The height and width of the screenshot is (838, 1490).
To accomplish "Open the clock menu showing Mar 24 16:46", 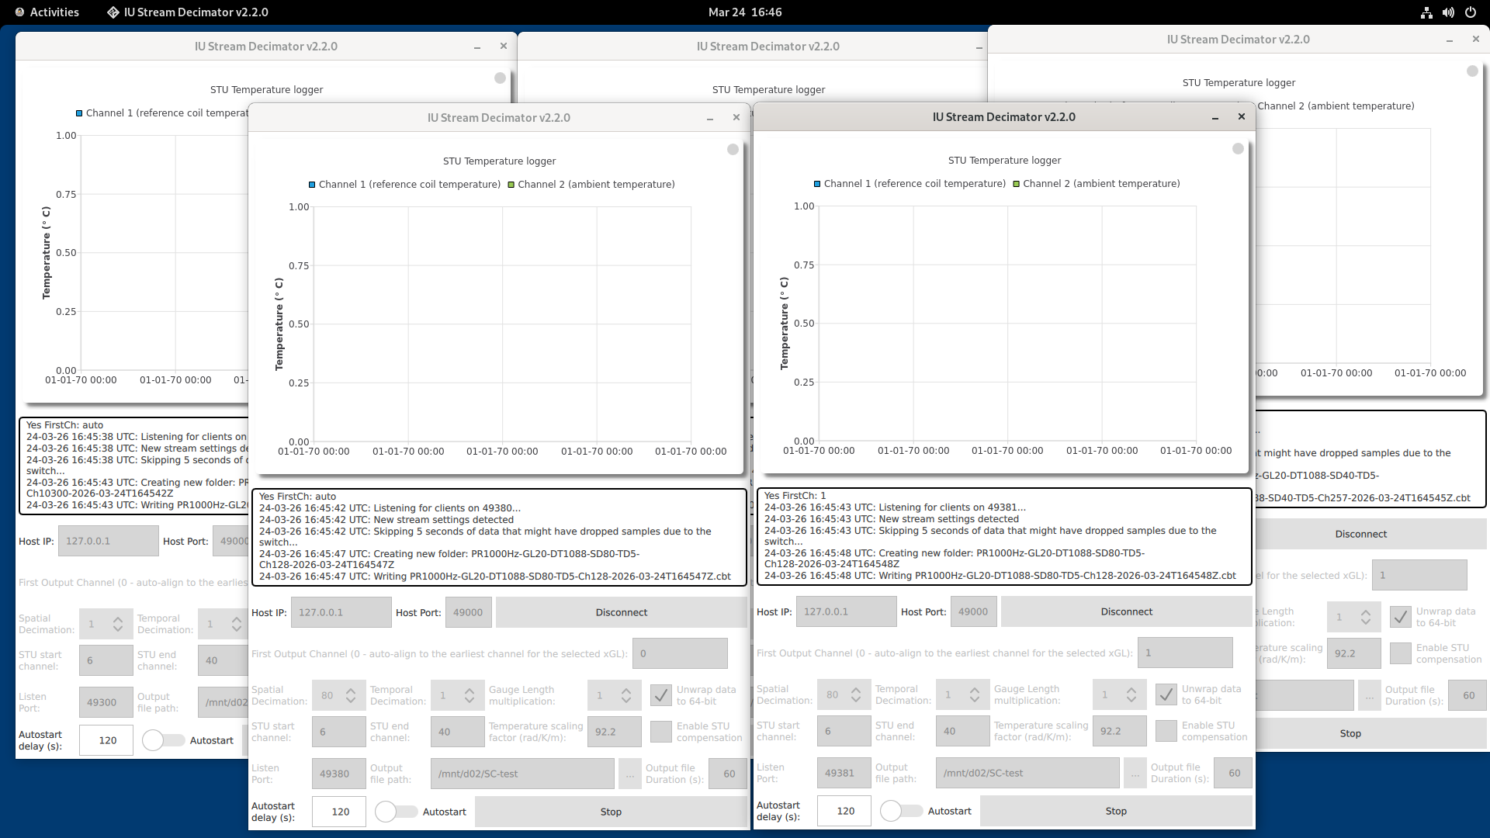I will [744, 12].
